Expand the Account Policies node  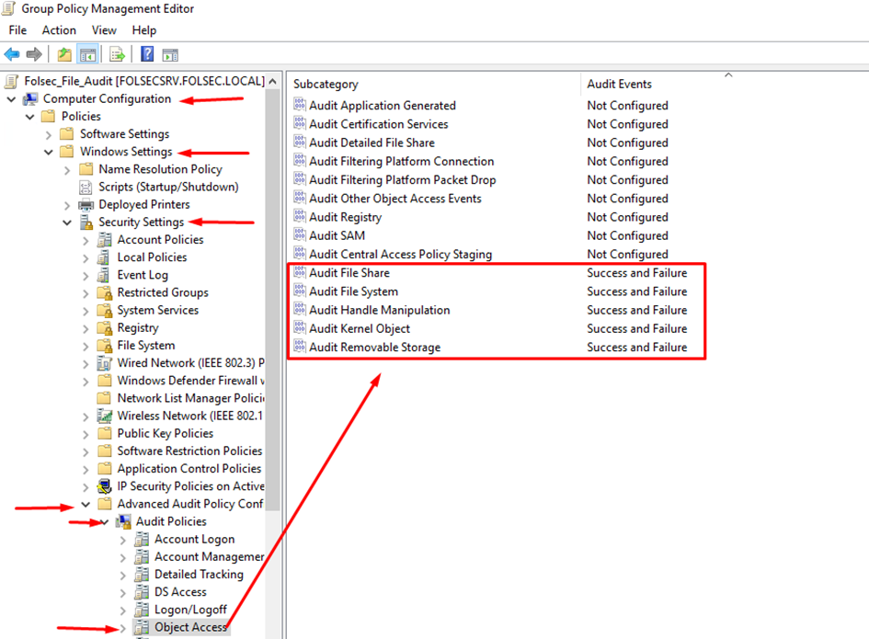86,240
